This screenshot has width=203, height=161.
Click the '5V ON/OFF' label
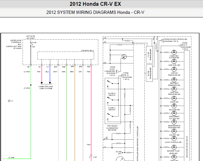click(119, 153)
